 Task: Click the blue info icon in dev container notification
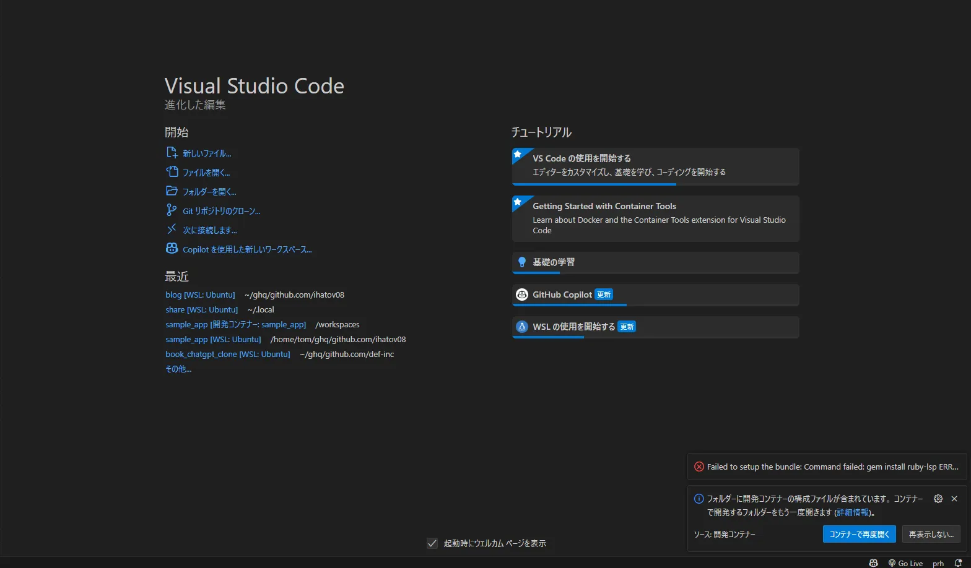click(x=699, y=499)
